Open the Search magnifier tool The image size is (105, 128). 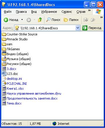53,20
